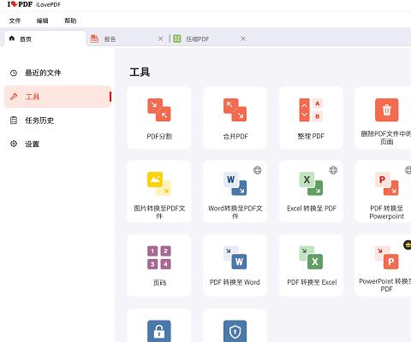The height and width of the screenshot is (342, 411).
Task: Click the PDF 转换至 Excel label
Action: coord(312,282)
